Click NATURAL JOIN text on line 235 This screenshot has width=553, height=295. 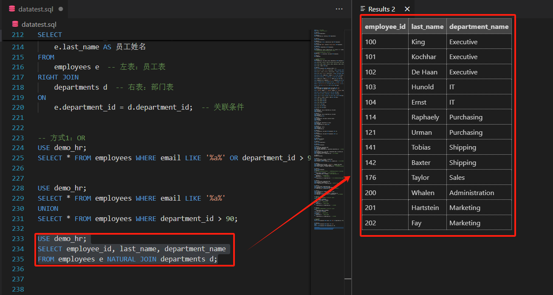(132, 259)
